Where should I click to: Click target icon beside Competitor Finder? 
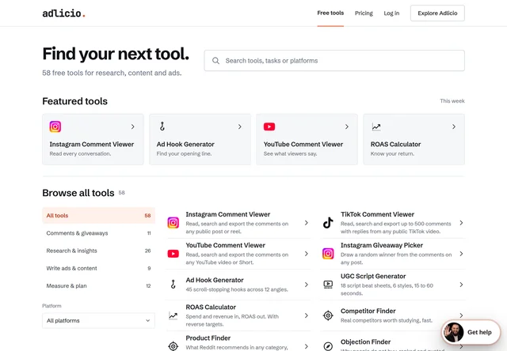pyautogui.click(x=328, y=315)
